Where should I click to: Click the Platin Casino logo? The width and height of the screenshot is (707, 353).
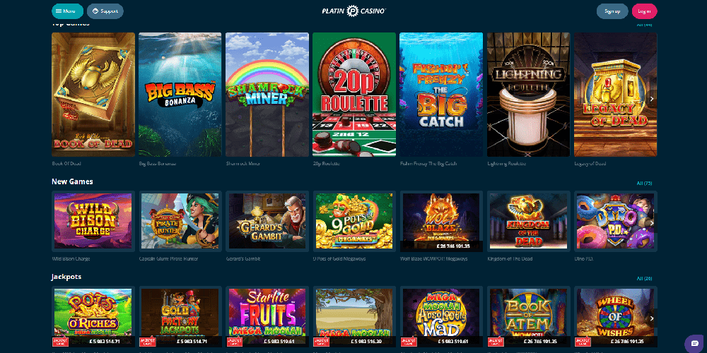click(354, 11)
